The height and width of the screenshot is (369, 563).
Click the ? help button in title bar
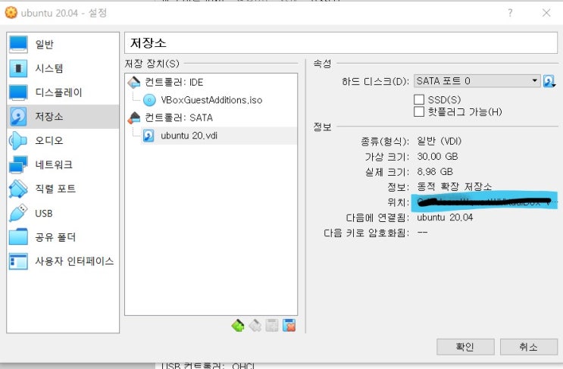(x=510, y=13)
